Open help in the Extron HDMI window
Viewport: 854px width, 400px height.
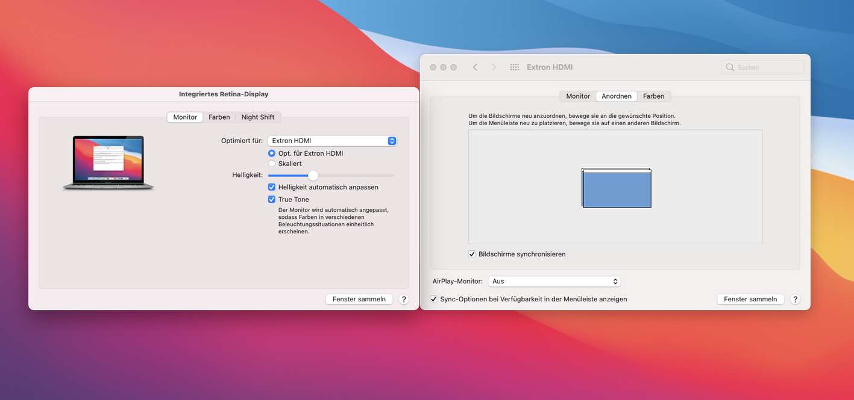pyautogui.click(x=795, y=299)
